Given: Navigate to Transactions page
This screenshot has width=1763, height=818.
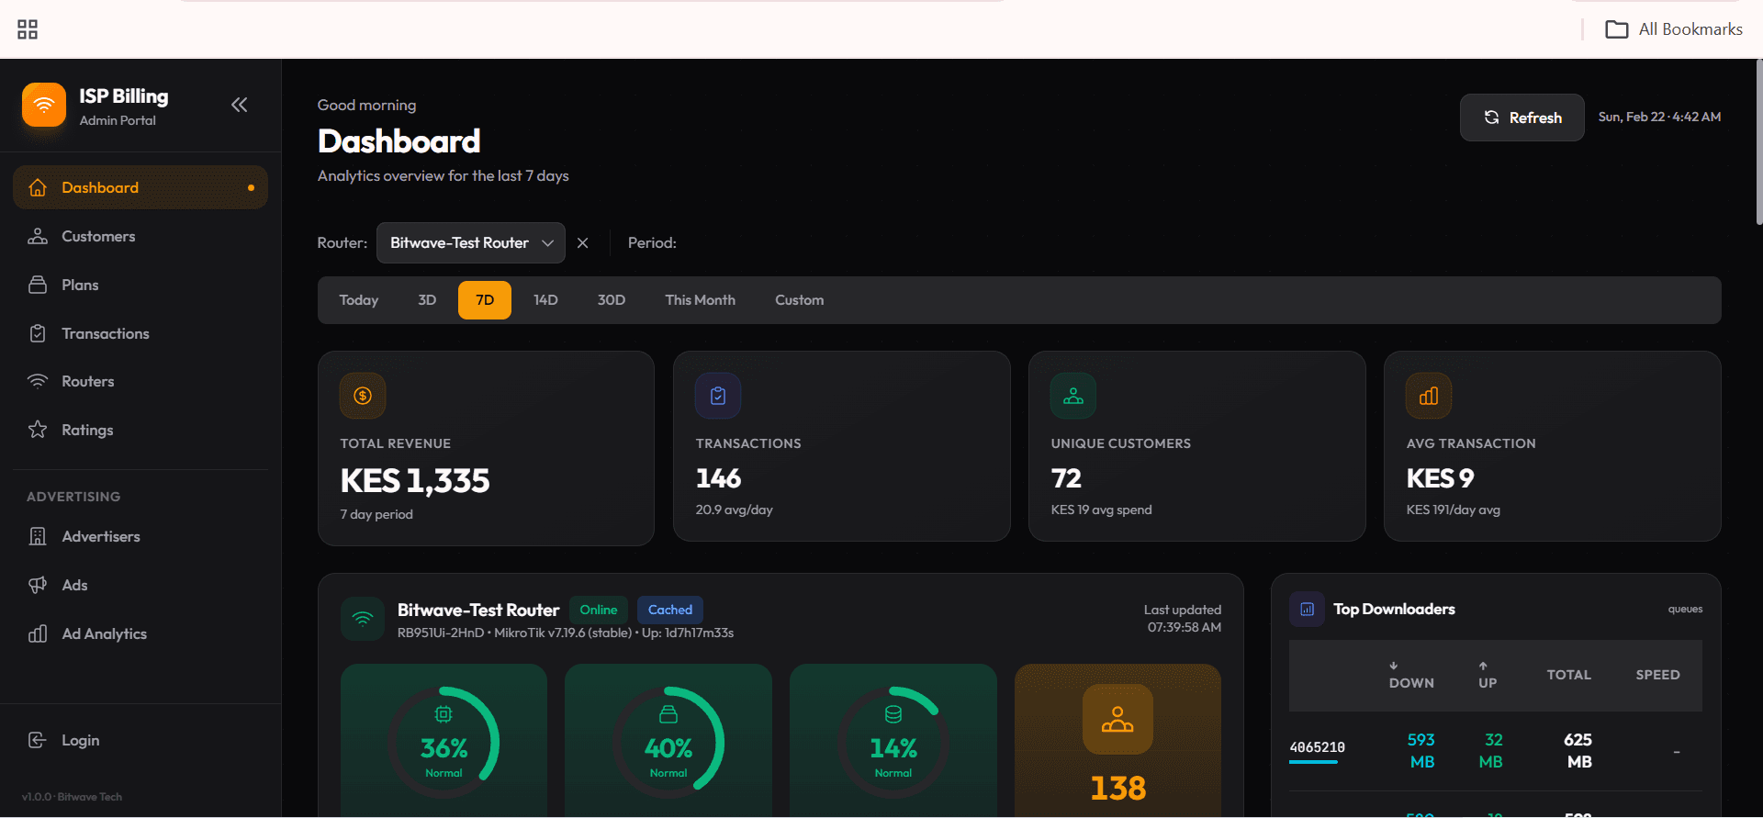Looking at the screenshot, I should click(x=140, y=333).
